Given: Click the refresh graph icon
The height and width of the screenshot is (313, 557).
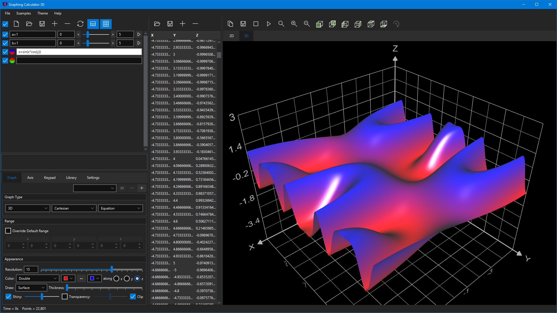Looking at the screenshot, I should tap(80, 24).
